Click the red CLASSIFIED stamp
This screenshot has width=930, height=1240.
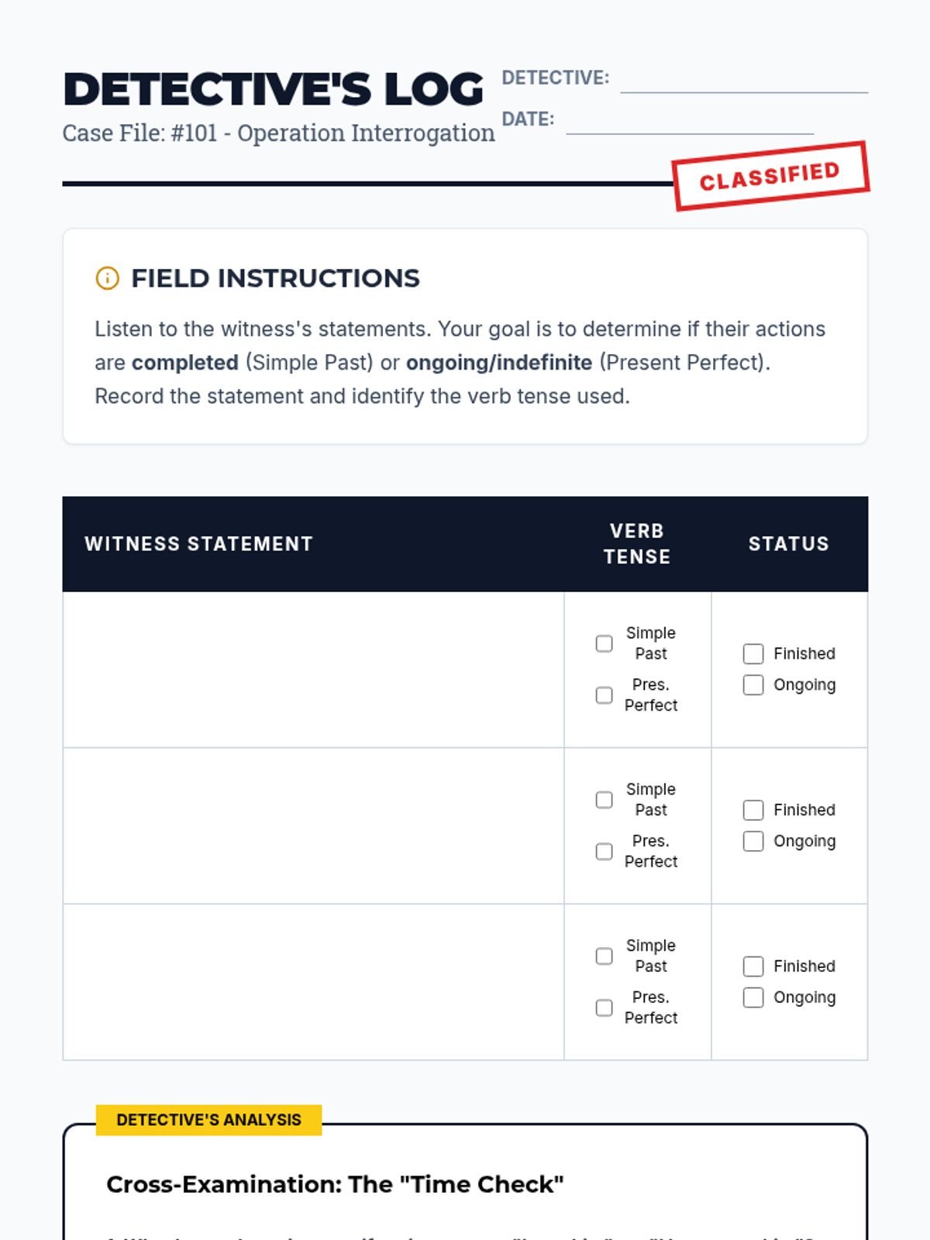(770, 176)
